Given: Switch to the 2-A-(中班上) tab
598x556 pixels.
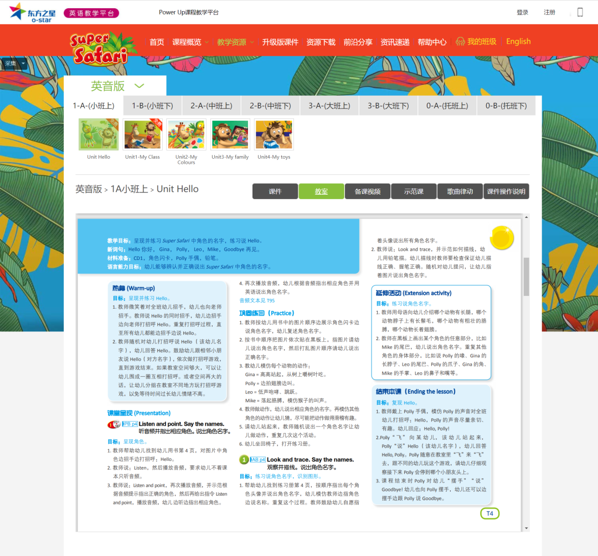Looking at the screenshot, I should tap(212, 106).
